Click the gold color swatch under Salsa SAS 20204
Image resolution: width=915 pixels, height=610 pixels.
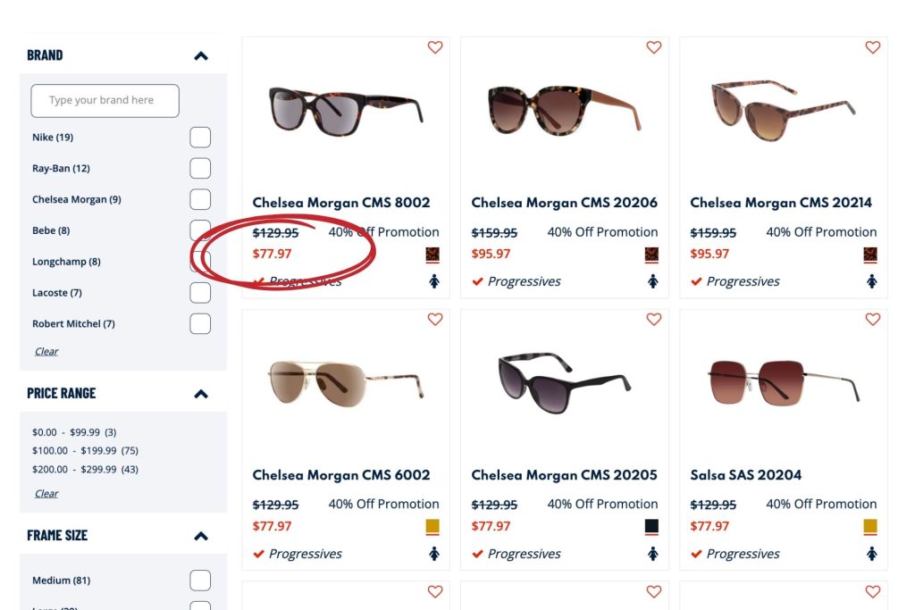click(870, 527)
